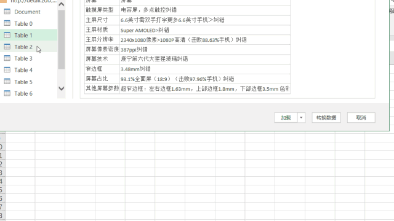Click the 6.6英寸需双手打字 preview cell

(204, 20)
